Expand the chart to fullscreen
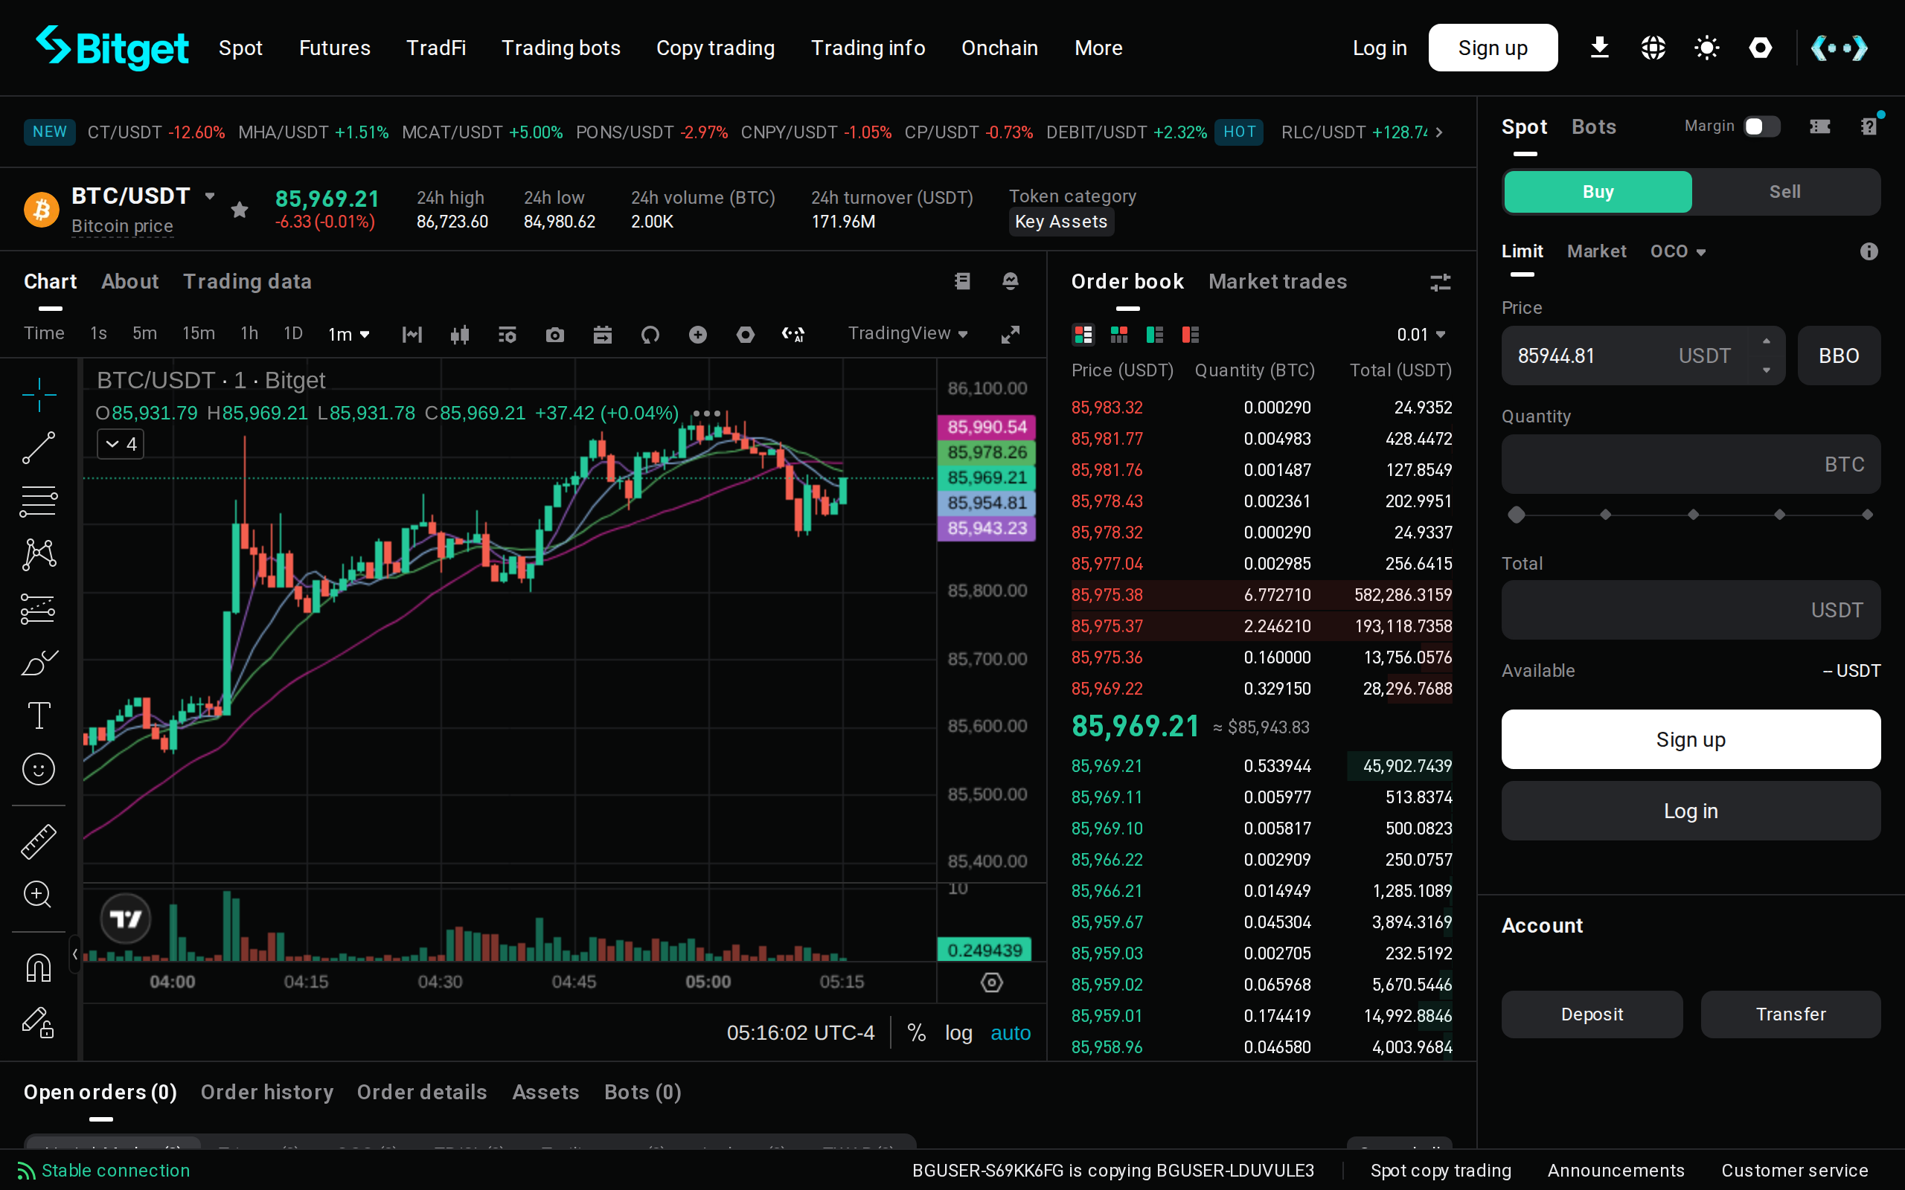 pos(1010,335)
